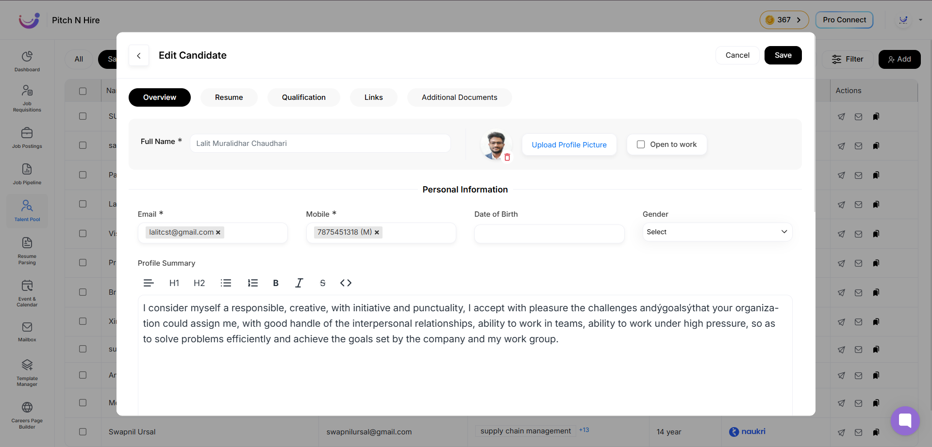Click the Full Name input field

click(320, 144)
